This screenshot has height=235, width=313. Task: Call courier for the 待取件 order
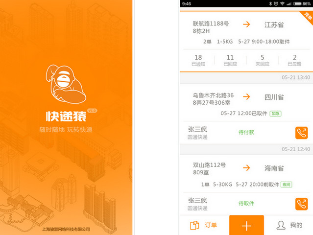click(301, 204)
